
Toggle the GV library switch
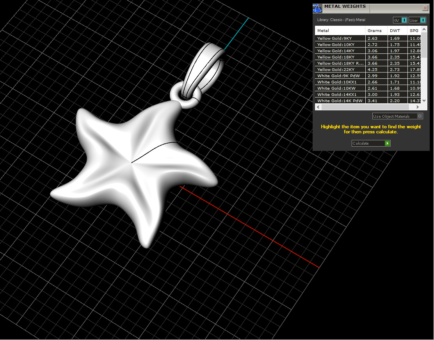pyautogui.click(x=400, y=20)
